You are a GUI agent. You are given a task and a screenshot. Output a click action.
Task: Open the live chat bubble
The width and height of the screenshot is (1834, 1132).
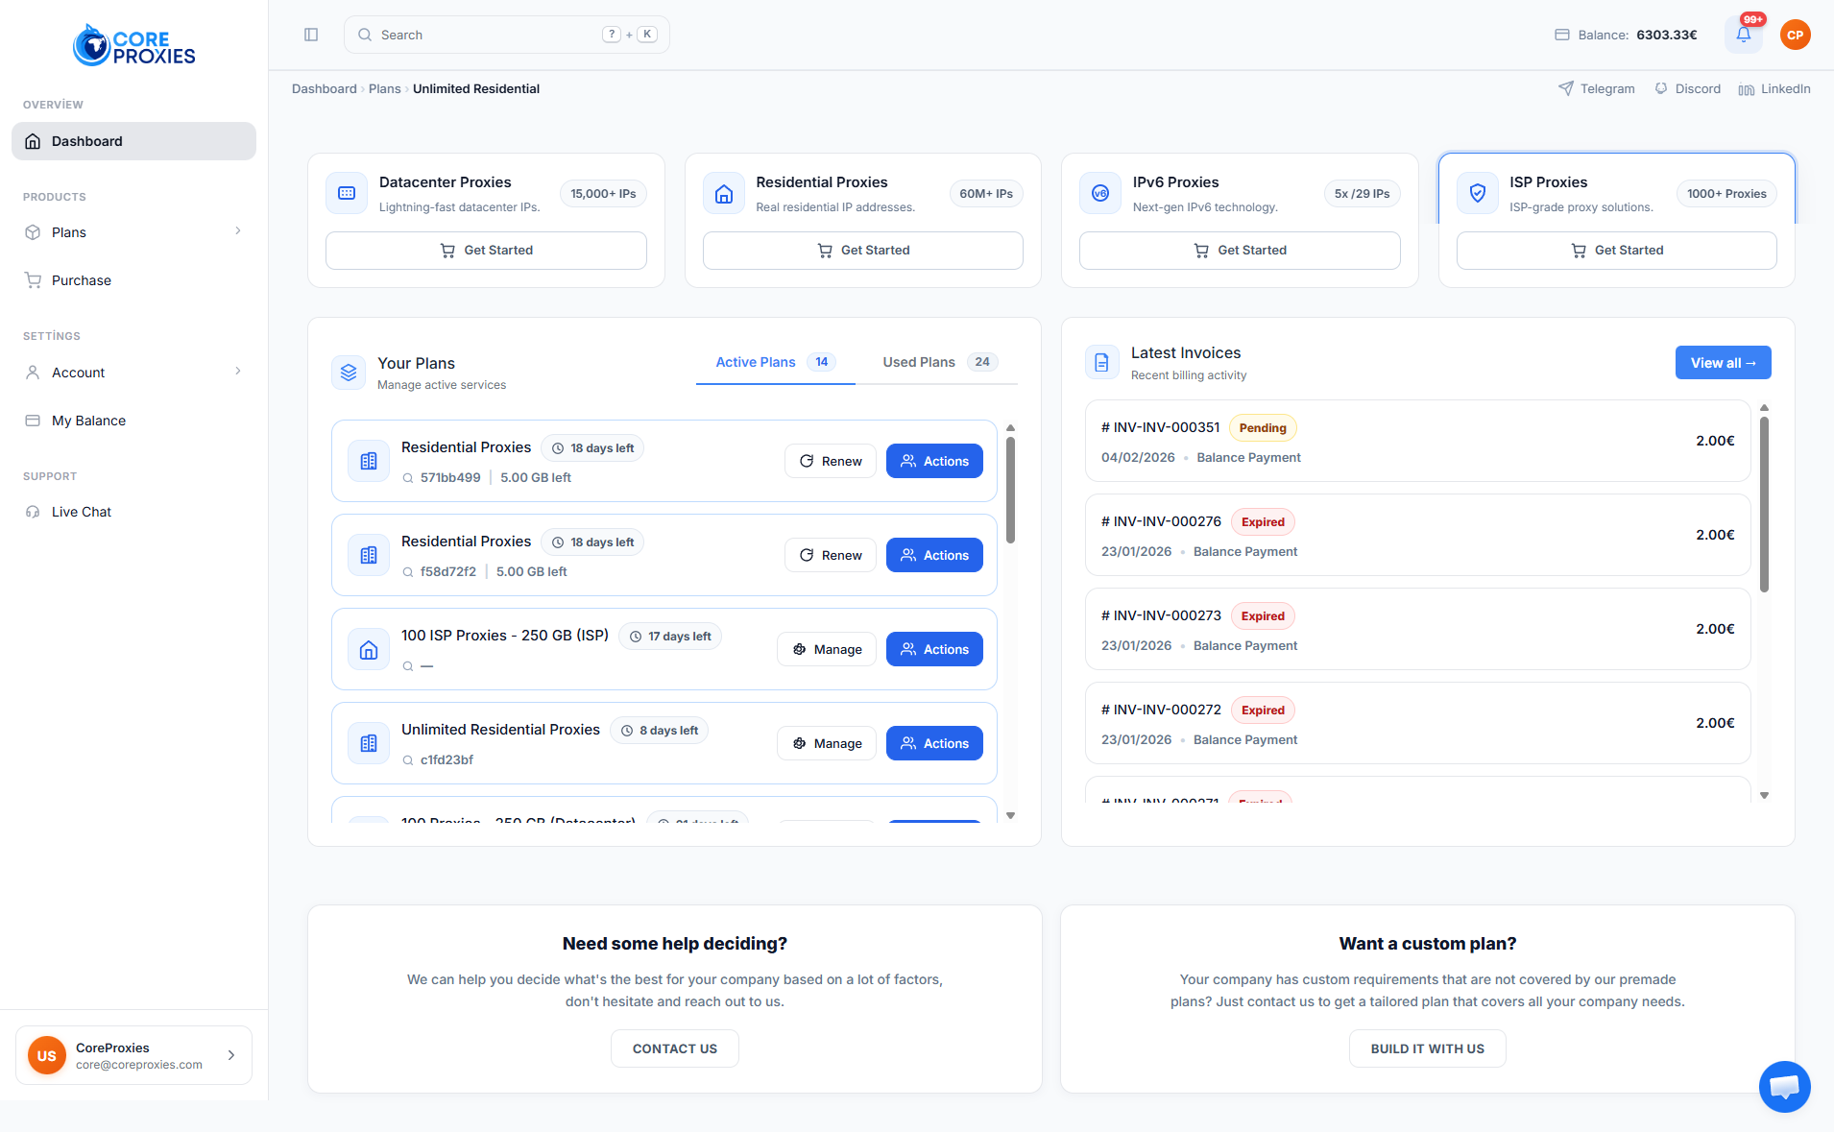pos(1784,1086)
